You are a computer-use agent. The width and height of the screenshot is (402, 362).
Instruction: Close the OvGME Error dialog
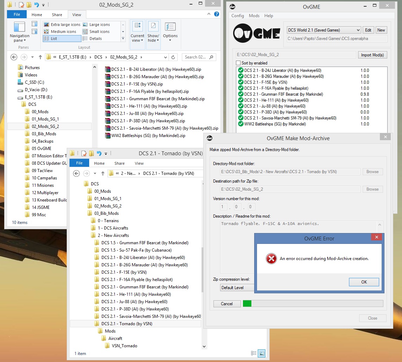pyautogui.click(x=376, y=237)
